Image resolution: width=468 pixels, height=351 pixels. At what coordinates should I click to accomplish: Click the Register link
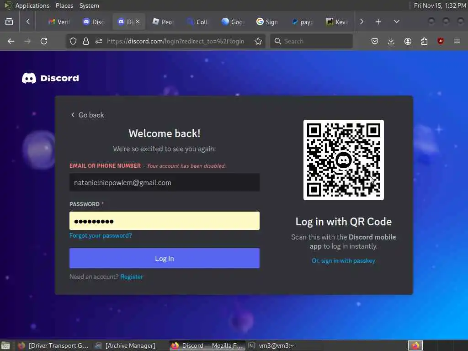pos(132,277)
